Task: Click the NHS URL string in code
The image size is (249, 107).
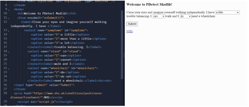Action: tap(57, 95)
